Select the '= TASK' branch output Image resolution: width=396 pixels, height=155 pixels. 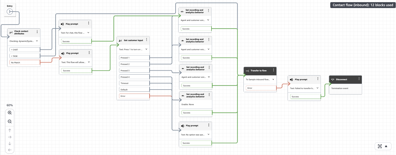click(x=25, y=56)
